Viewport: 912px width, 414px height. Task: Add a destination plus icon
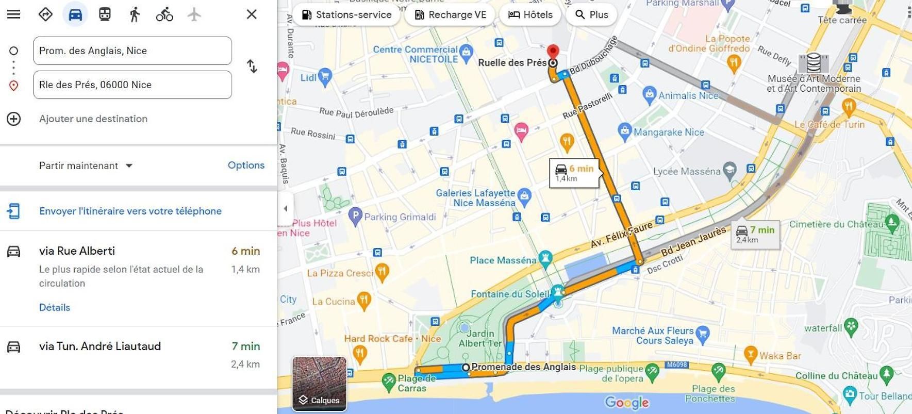[14, 119]
